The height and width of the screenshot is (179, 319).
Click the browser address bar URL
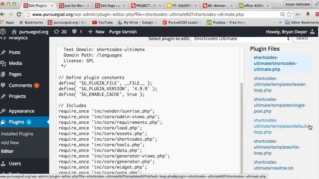138,14
